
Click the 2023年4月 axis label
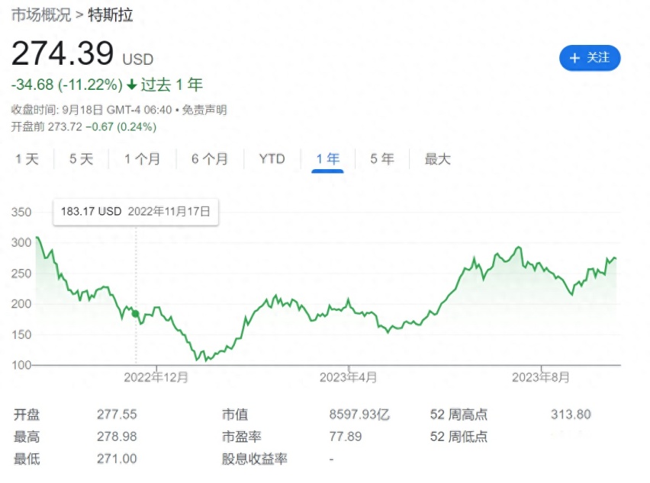348,377
